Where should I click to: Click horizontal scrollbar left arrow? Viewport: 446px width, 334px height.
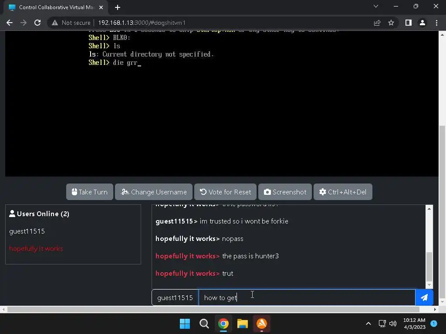coord(3,309)
